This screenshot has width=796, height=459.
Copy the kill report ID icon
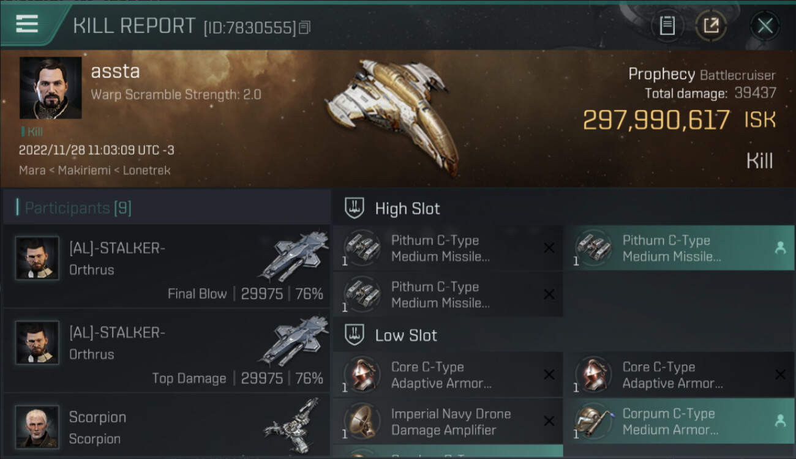point(305,28)
